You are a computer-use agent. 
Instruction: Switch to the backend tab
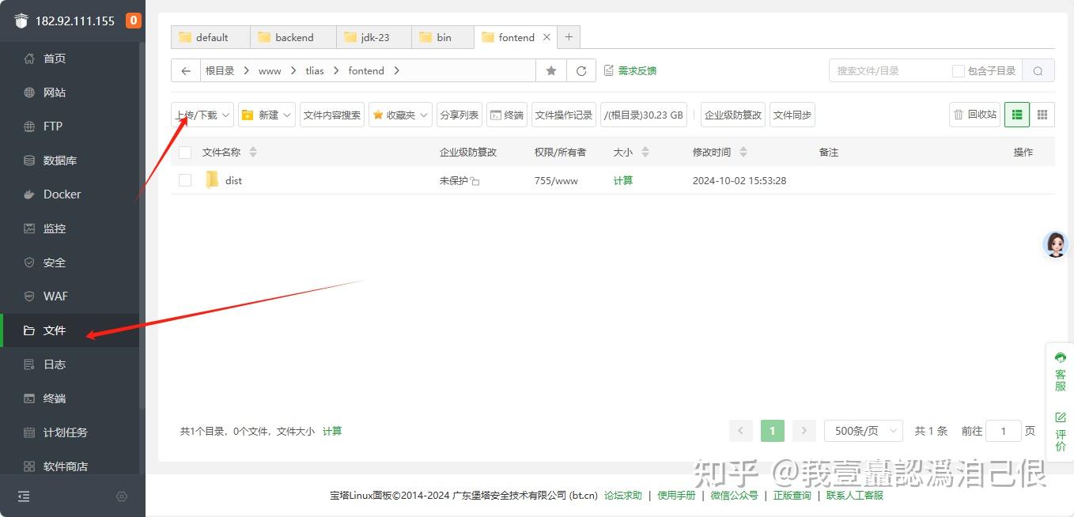(x=293, y=36)
